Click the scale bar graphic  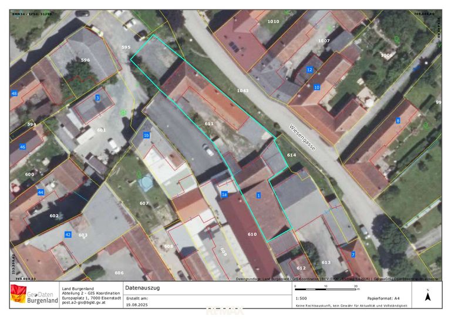[x=325, y=289]
